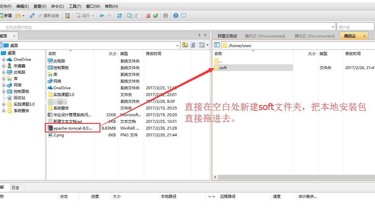Open the session properties icon
The image size is (375, 216).
coord(68,16)
